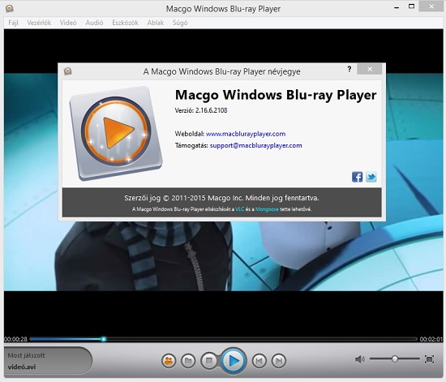Click the About dialog title bar icon
This screenshot has width=446, height=382.
pyautogui.click(x=67, y=71)
